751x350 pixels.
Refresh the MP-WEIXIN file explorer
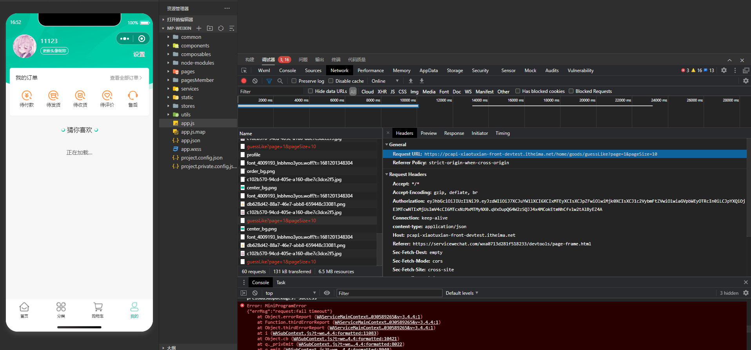[221, 28]
